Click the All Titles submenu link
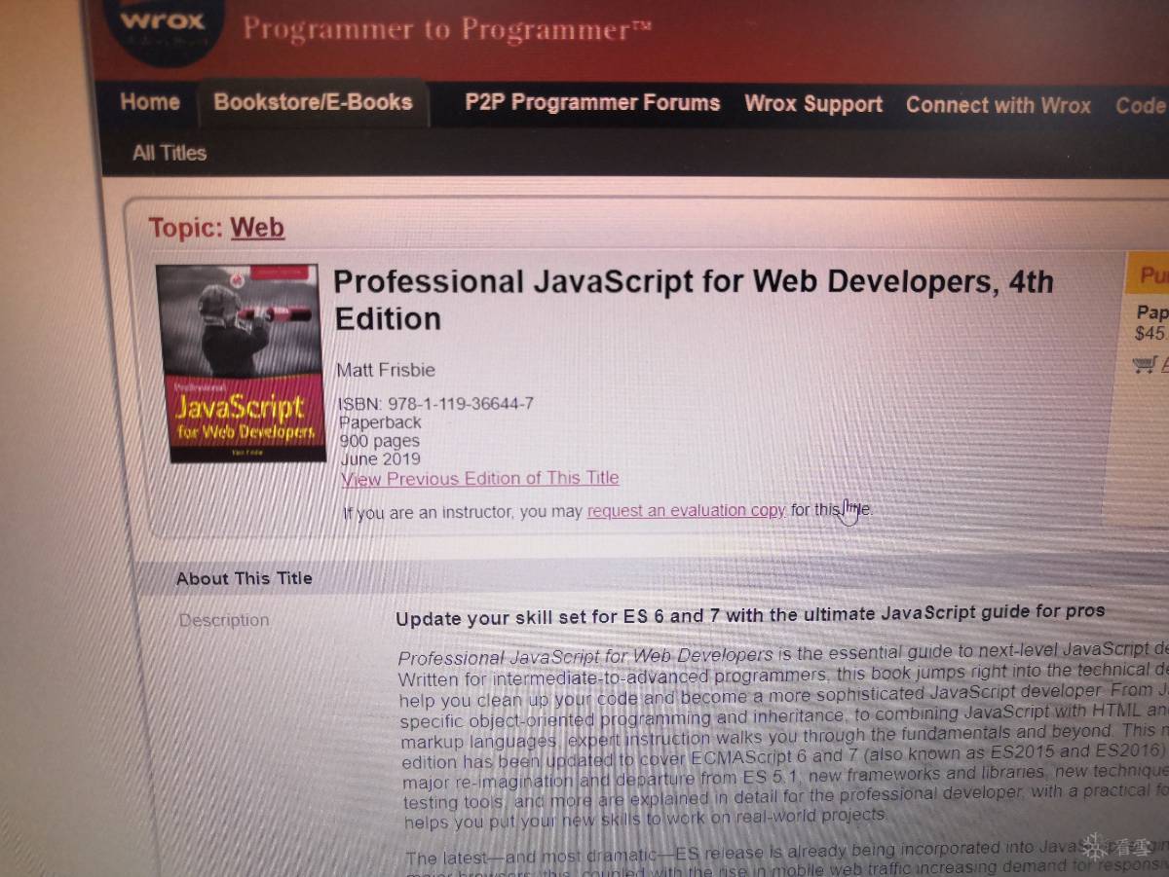 170,153
